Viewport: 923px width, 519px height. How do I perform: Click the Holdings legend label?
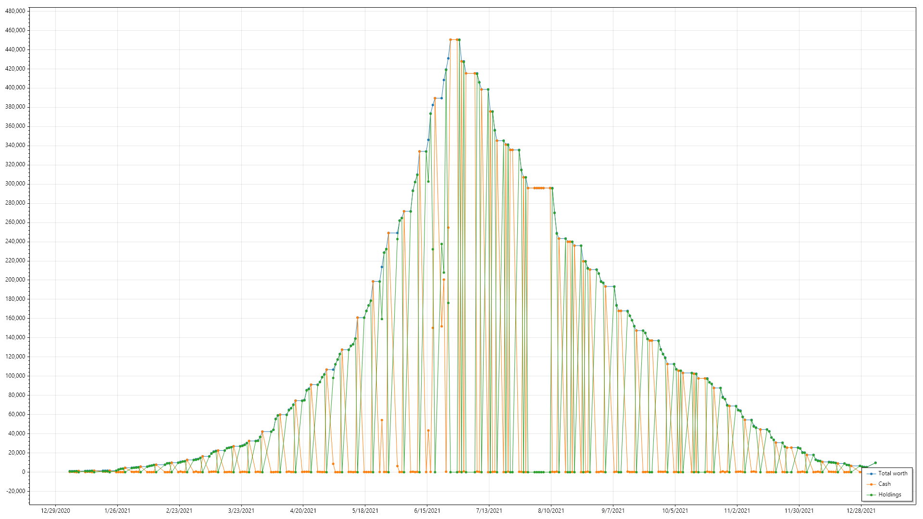(889, 494)
